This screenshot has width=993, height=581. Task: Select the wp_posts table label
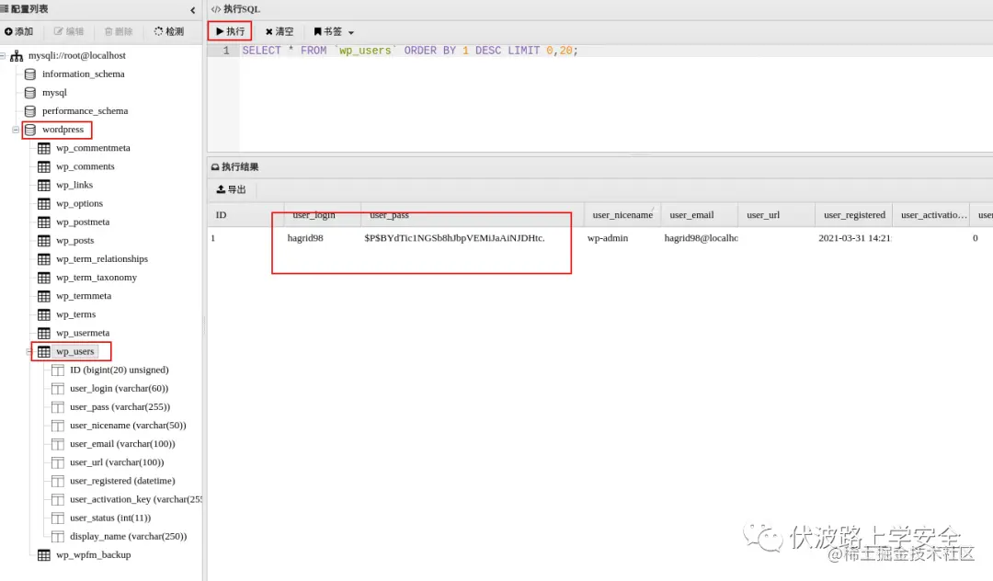[74, 241]
